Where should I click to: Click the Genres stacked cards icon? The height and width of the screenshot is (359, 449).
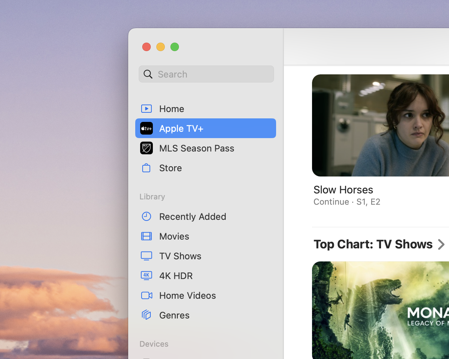(x=146, y=315)
